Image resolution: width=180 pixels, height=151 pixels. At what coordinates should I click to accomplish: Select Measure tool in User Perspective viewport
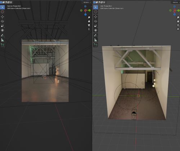pyautogui.click(x=95, y=40)
